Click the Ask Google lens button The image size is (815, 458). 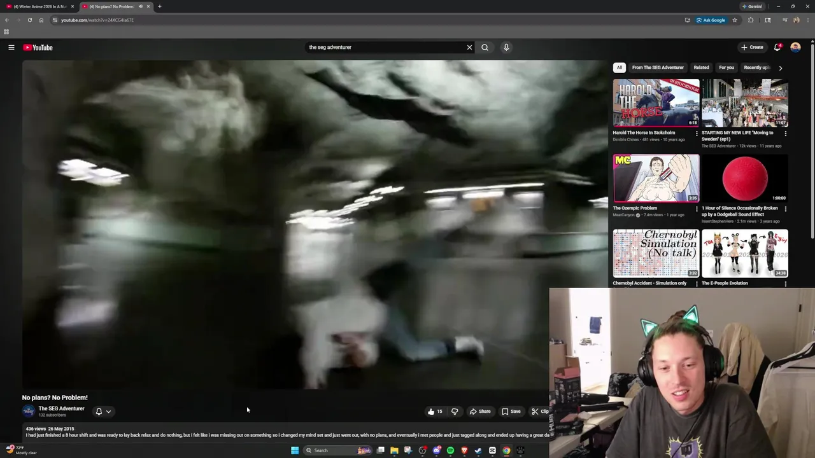pos(711,20)
